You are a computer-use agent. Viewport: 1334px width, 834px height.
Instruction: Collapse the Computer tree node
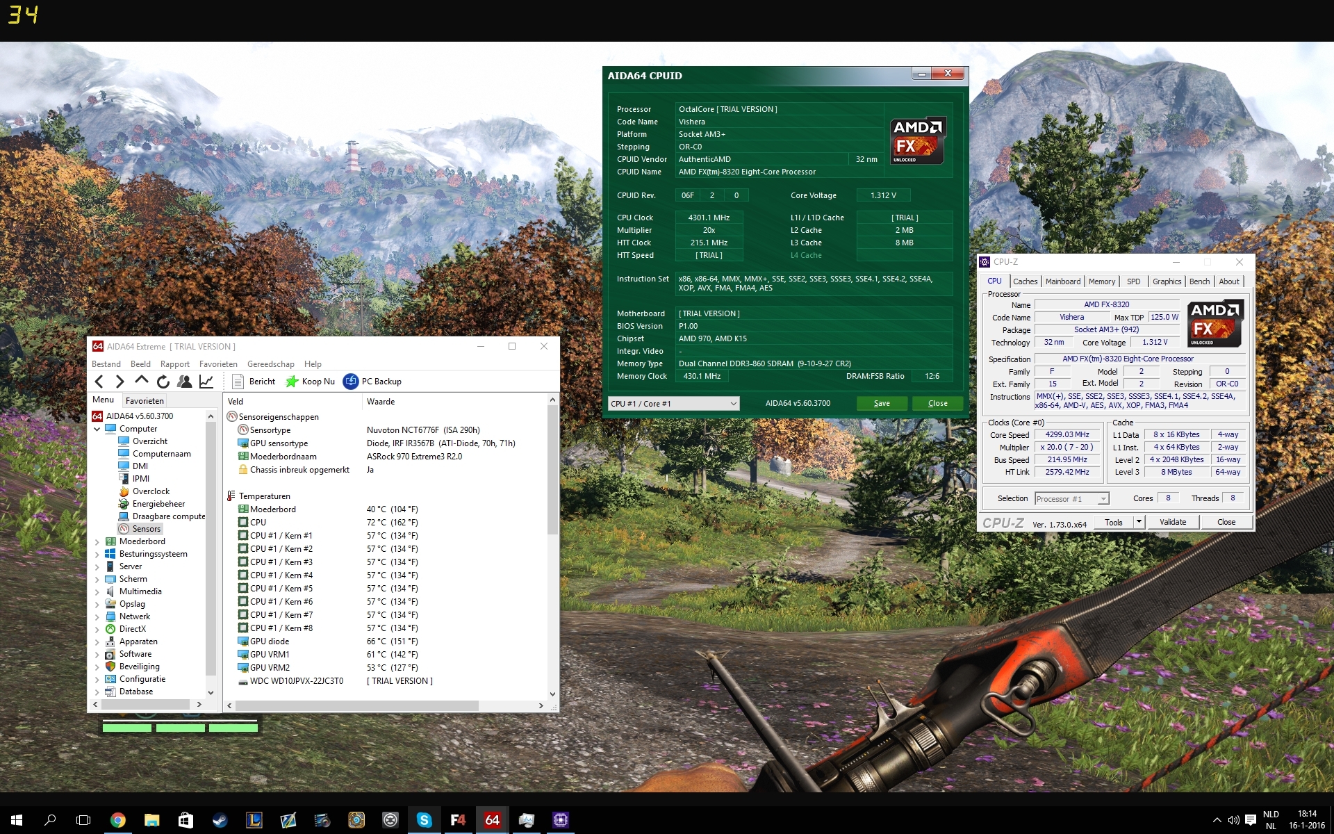click(97, 429)
